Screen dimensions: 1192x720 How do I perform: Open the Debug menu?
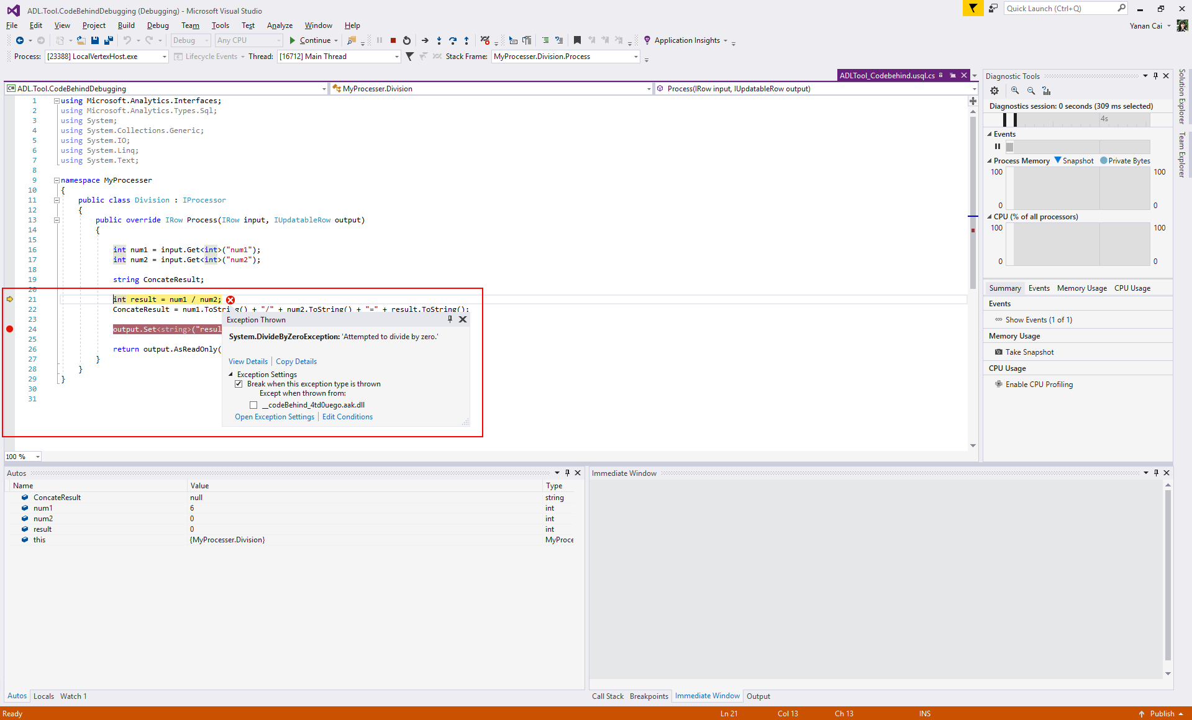(158, 25)
